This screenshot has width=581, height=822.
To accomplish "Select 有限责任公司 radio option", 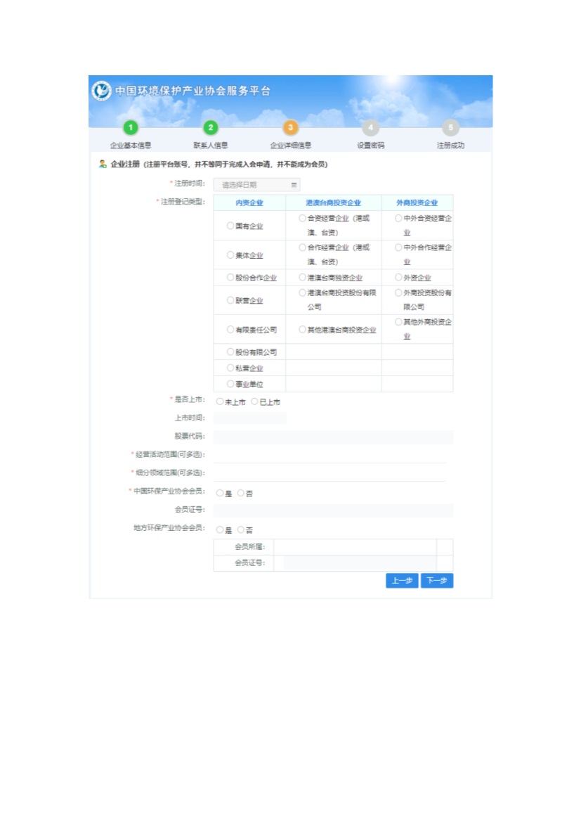I will (x=230, y=329).
